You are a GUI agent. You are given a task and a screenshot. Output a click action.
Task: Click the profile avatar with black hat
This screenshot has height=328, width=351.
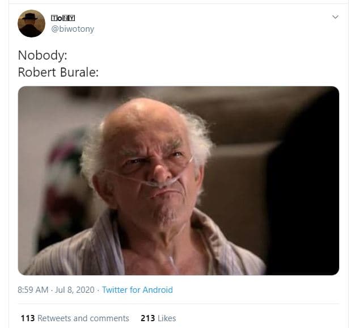point(31,23)
